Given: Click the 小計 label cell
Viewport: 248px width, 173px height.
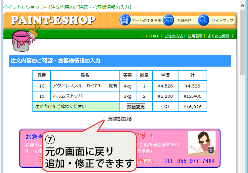Looking at the screenshot, I should point(165,107).
